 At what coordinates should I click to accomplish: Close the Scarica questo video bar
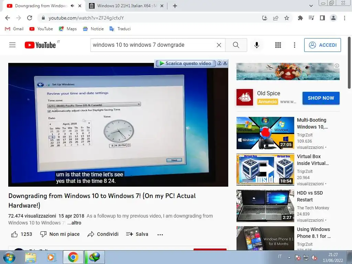pos(225,63)
